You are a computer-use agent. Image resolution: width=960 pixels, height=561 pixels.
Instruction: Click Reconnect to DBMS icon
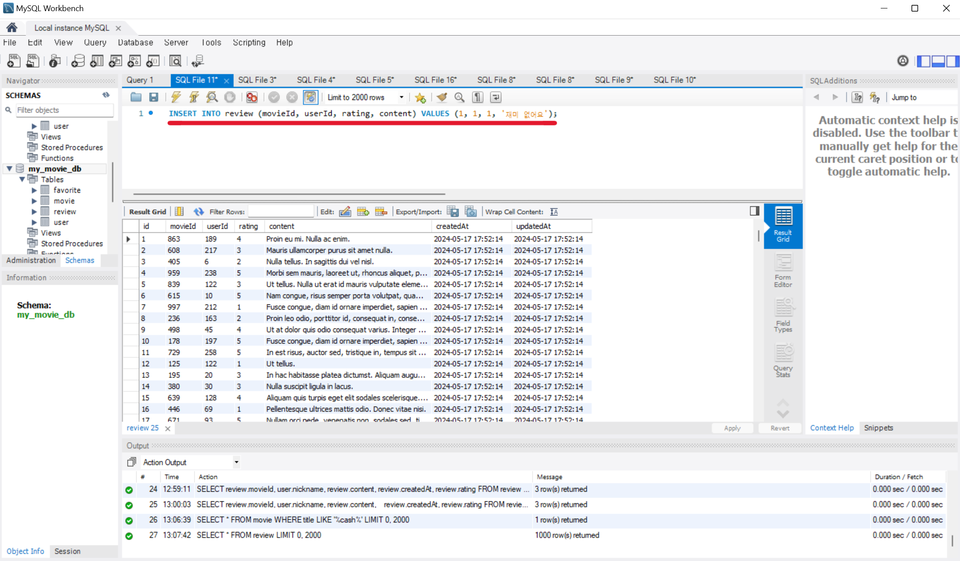coord(198,61)
